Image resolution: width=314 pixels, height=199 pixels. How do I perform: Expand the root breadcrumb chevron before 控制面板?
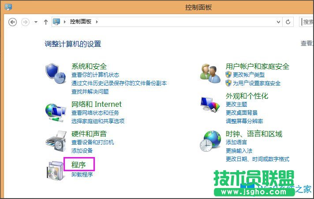coord(65,22)
